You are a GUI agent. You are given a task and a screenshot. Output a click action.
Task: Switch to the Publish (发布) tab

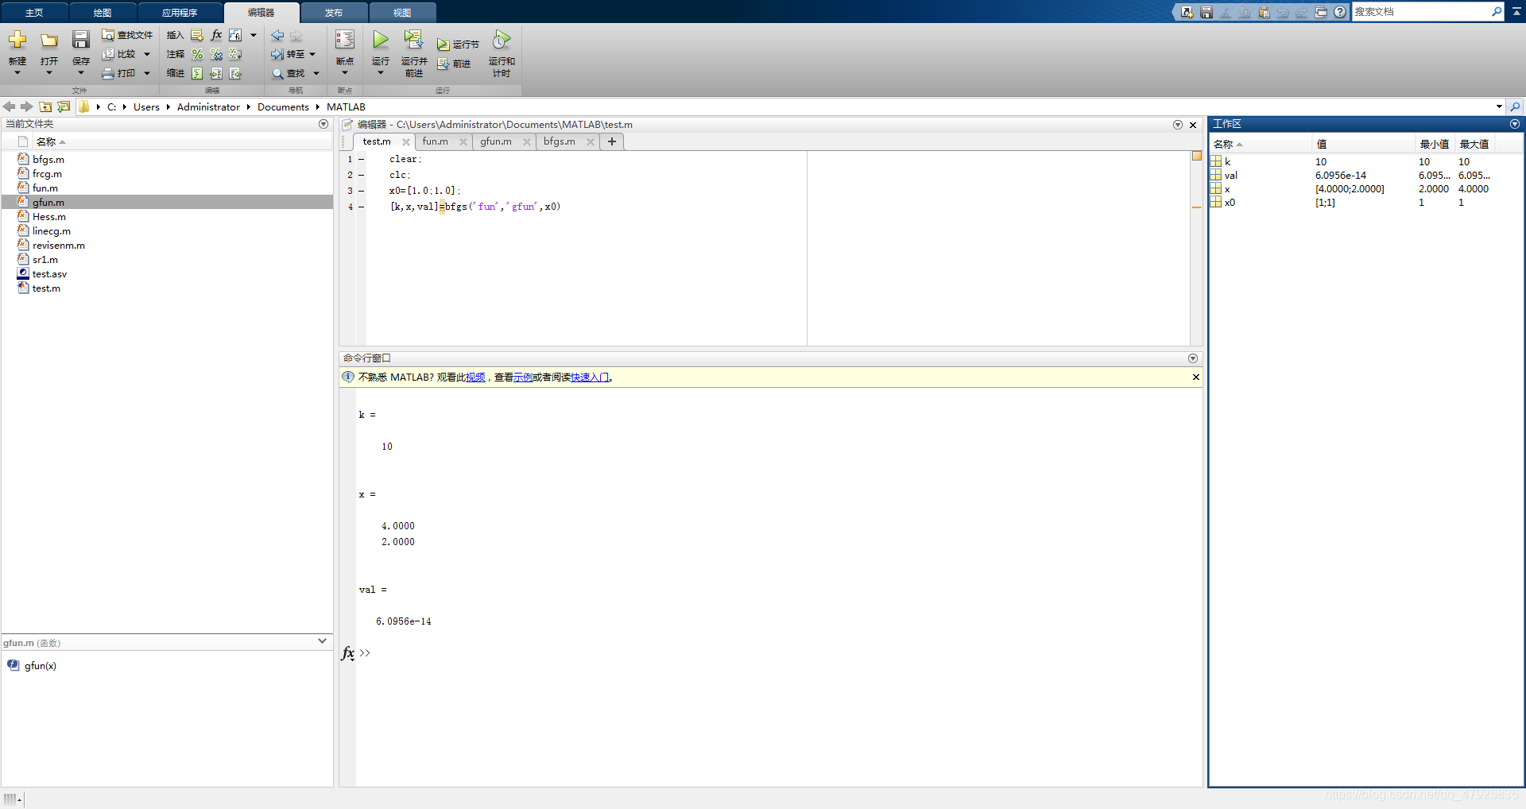pos(334,13)
